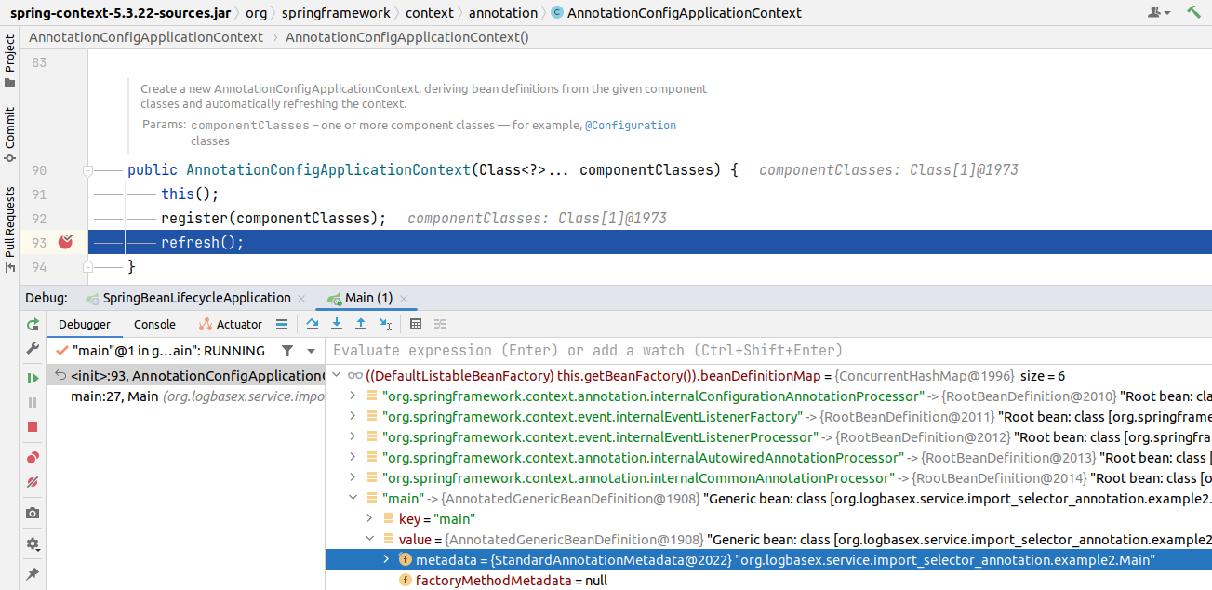This screenshot has height=590, width=1212.
Task: Toggle Mute Breakpoints
Action: (x=33, y=482)
